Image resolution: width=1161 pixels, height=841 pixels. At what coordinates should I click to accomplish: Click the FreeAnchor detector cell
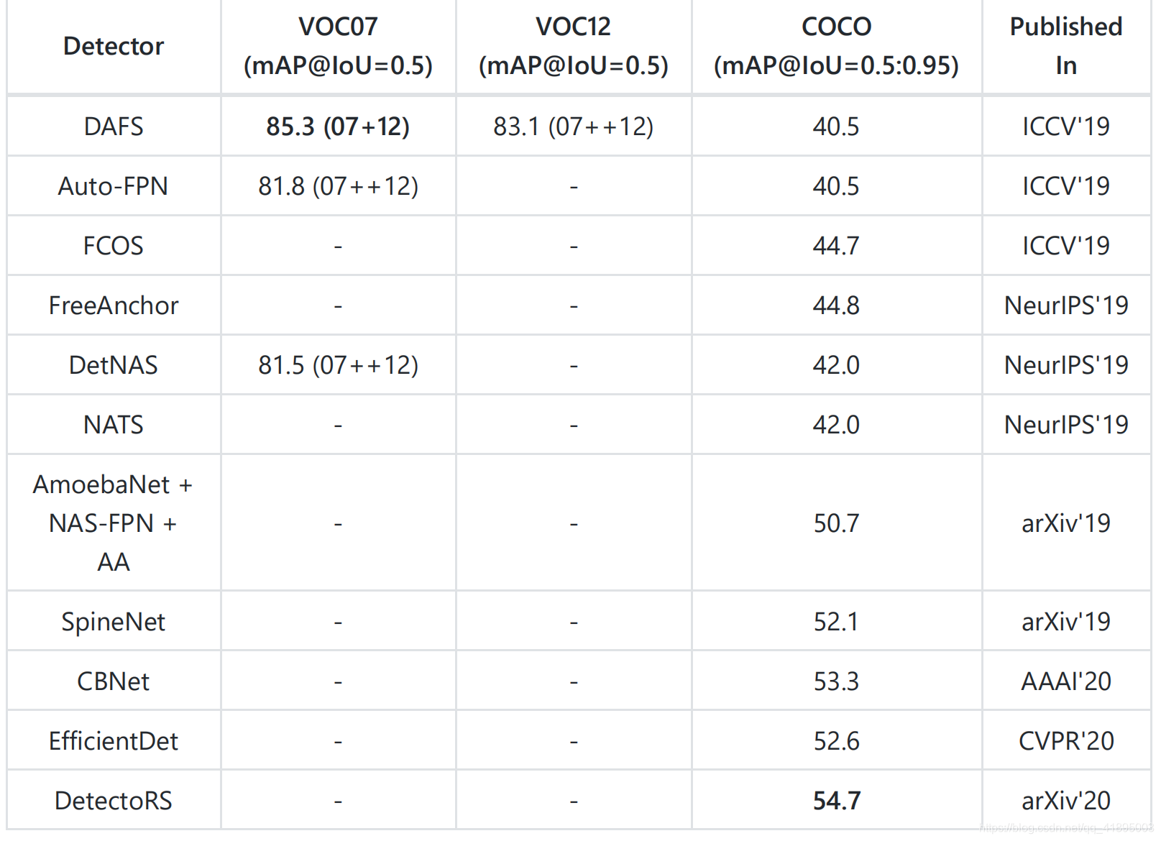click(x=114, y=305)
